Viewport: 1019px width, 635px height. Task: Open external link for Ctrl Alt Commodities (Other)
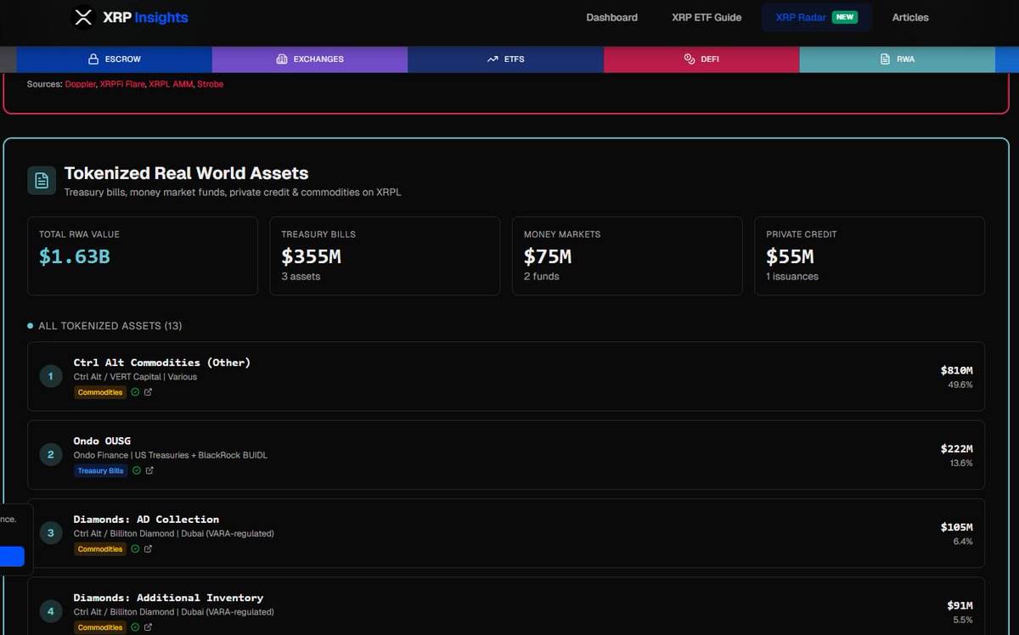pos(149,392)
